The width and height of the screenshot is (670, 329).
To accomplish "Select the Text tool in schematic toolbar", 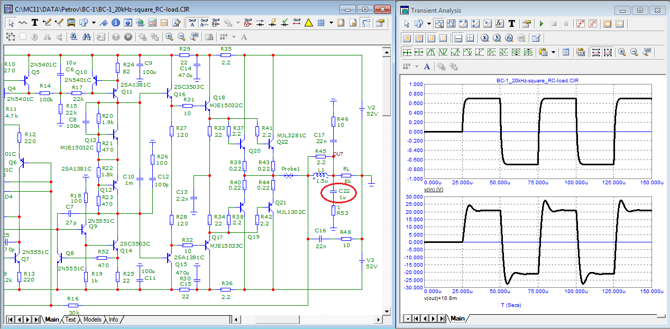I will point(35,23).
